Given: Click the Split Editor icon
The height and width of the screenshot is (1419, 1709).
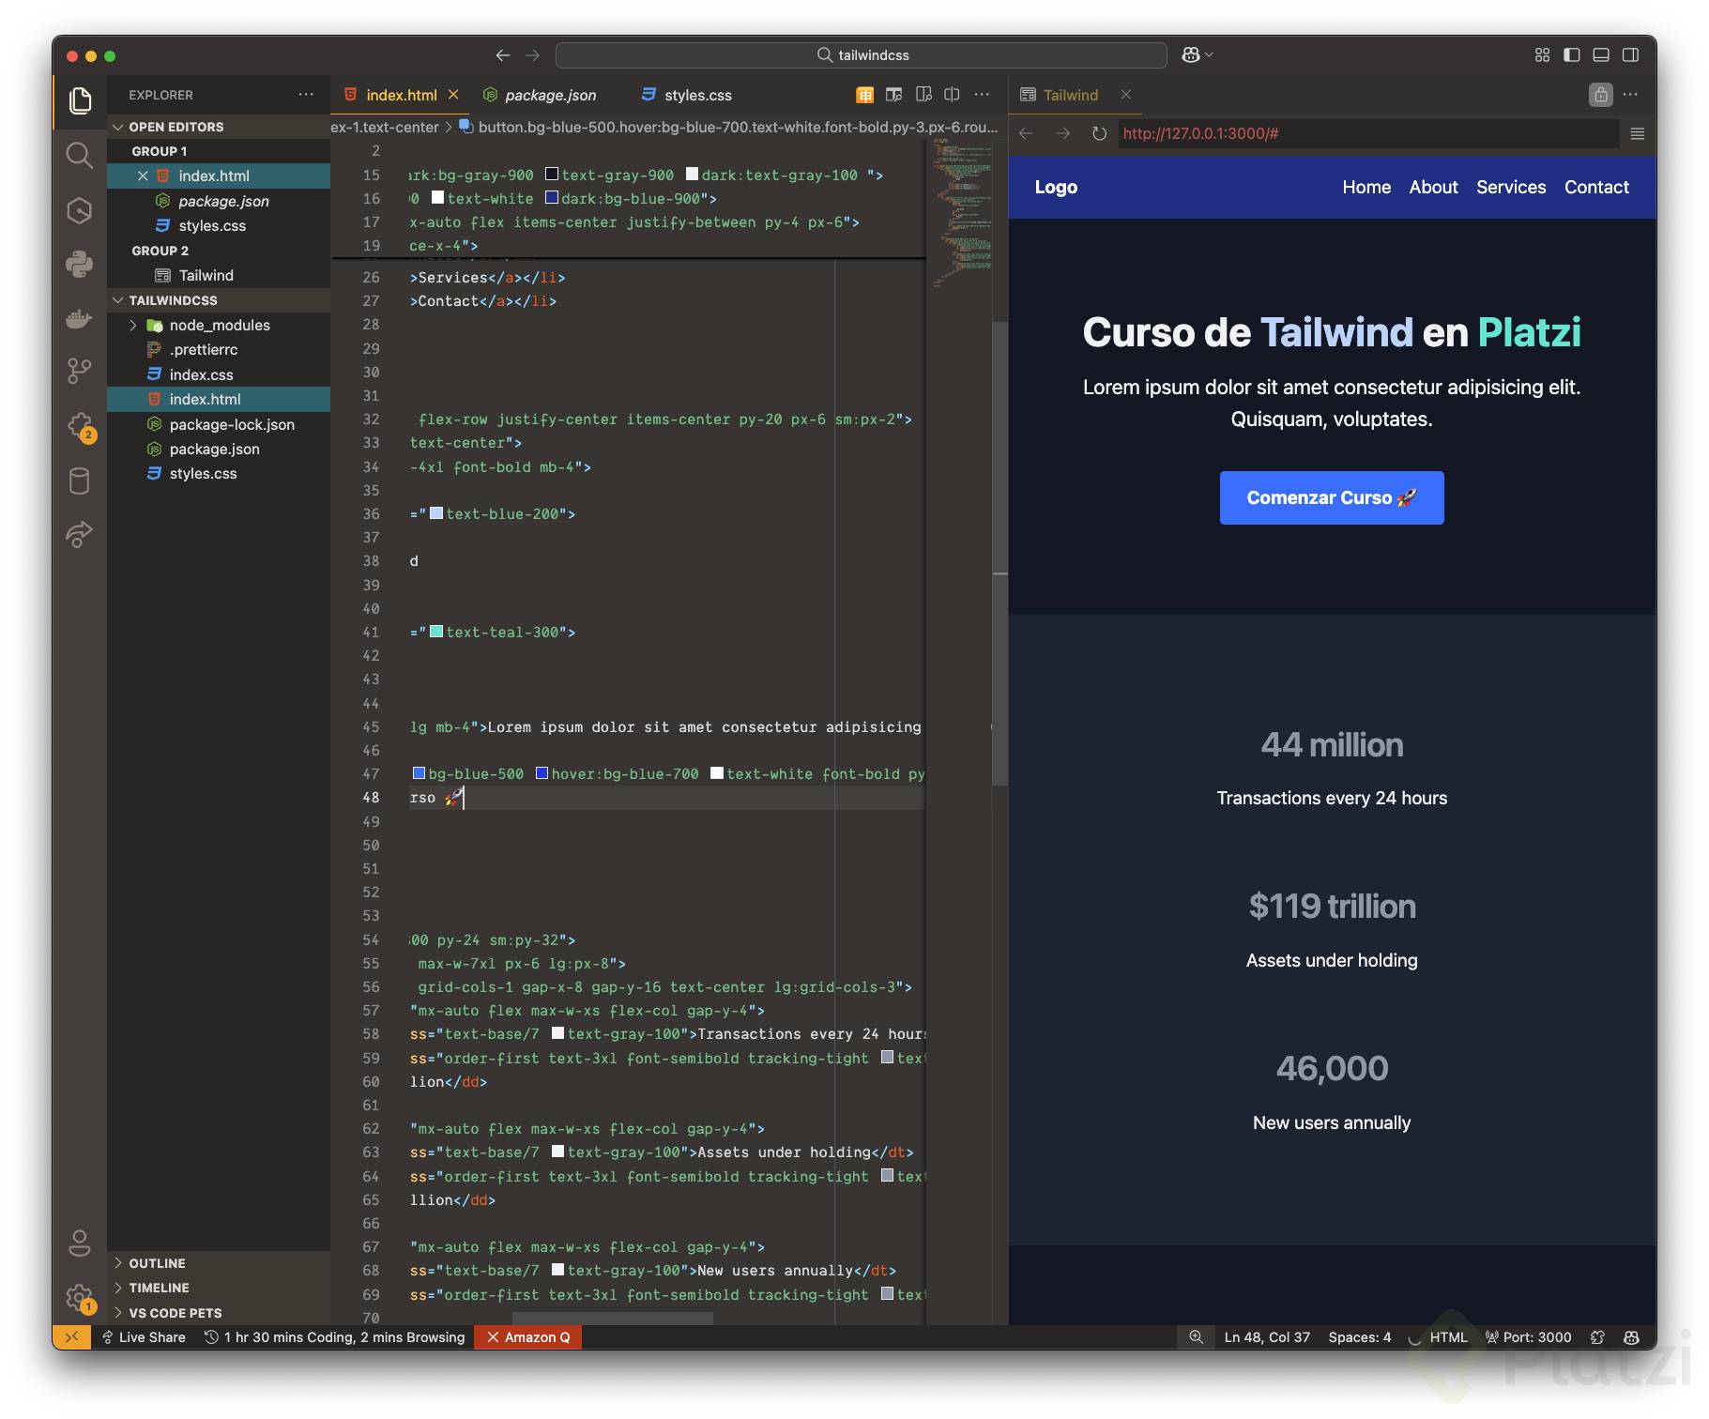Looking at the screenshot, I should pos(952,95).
